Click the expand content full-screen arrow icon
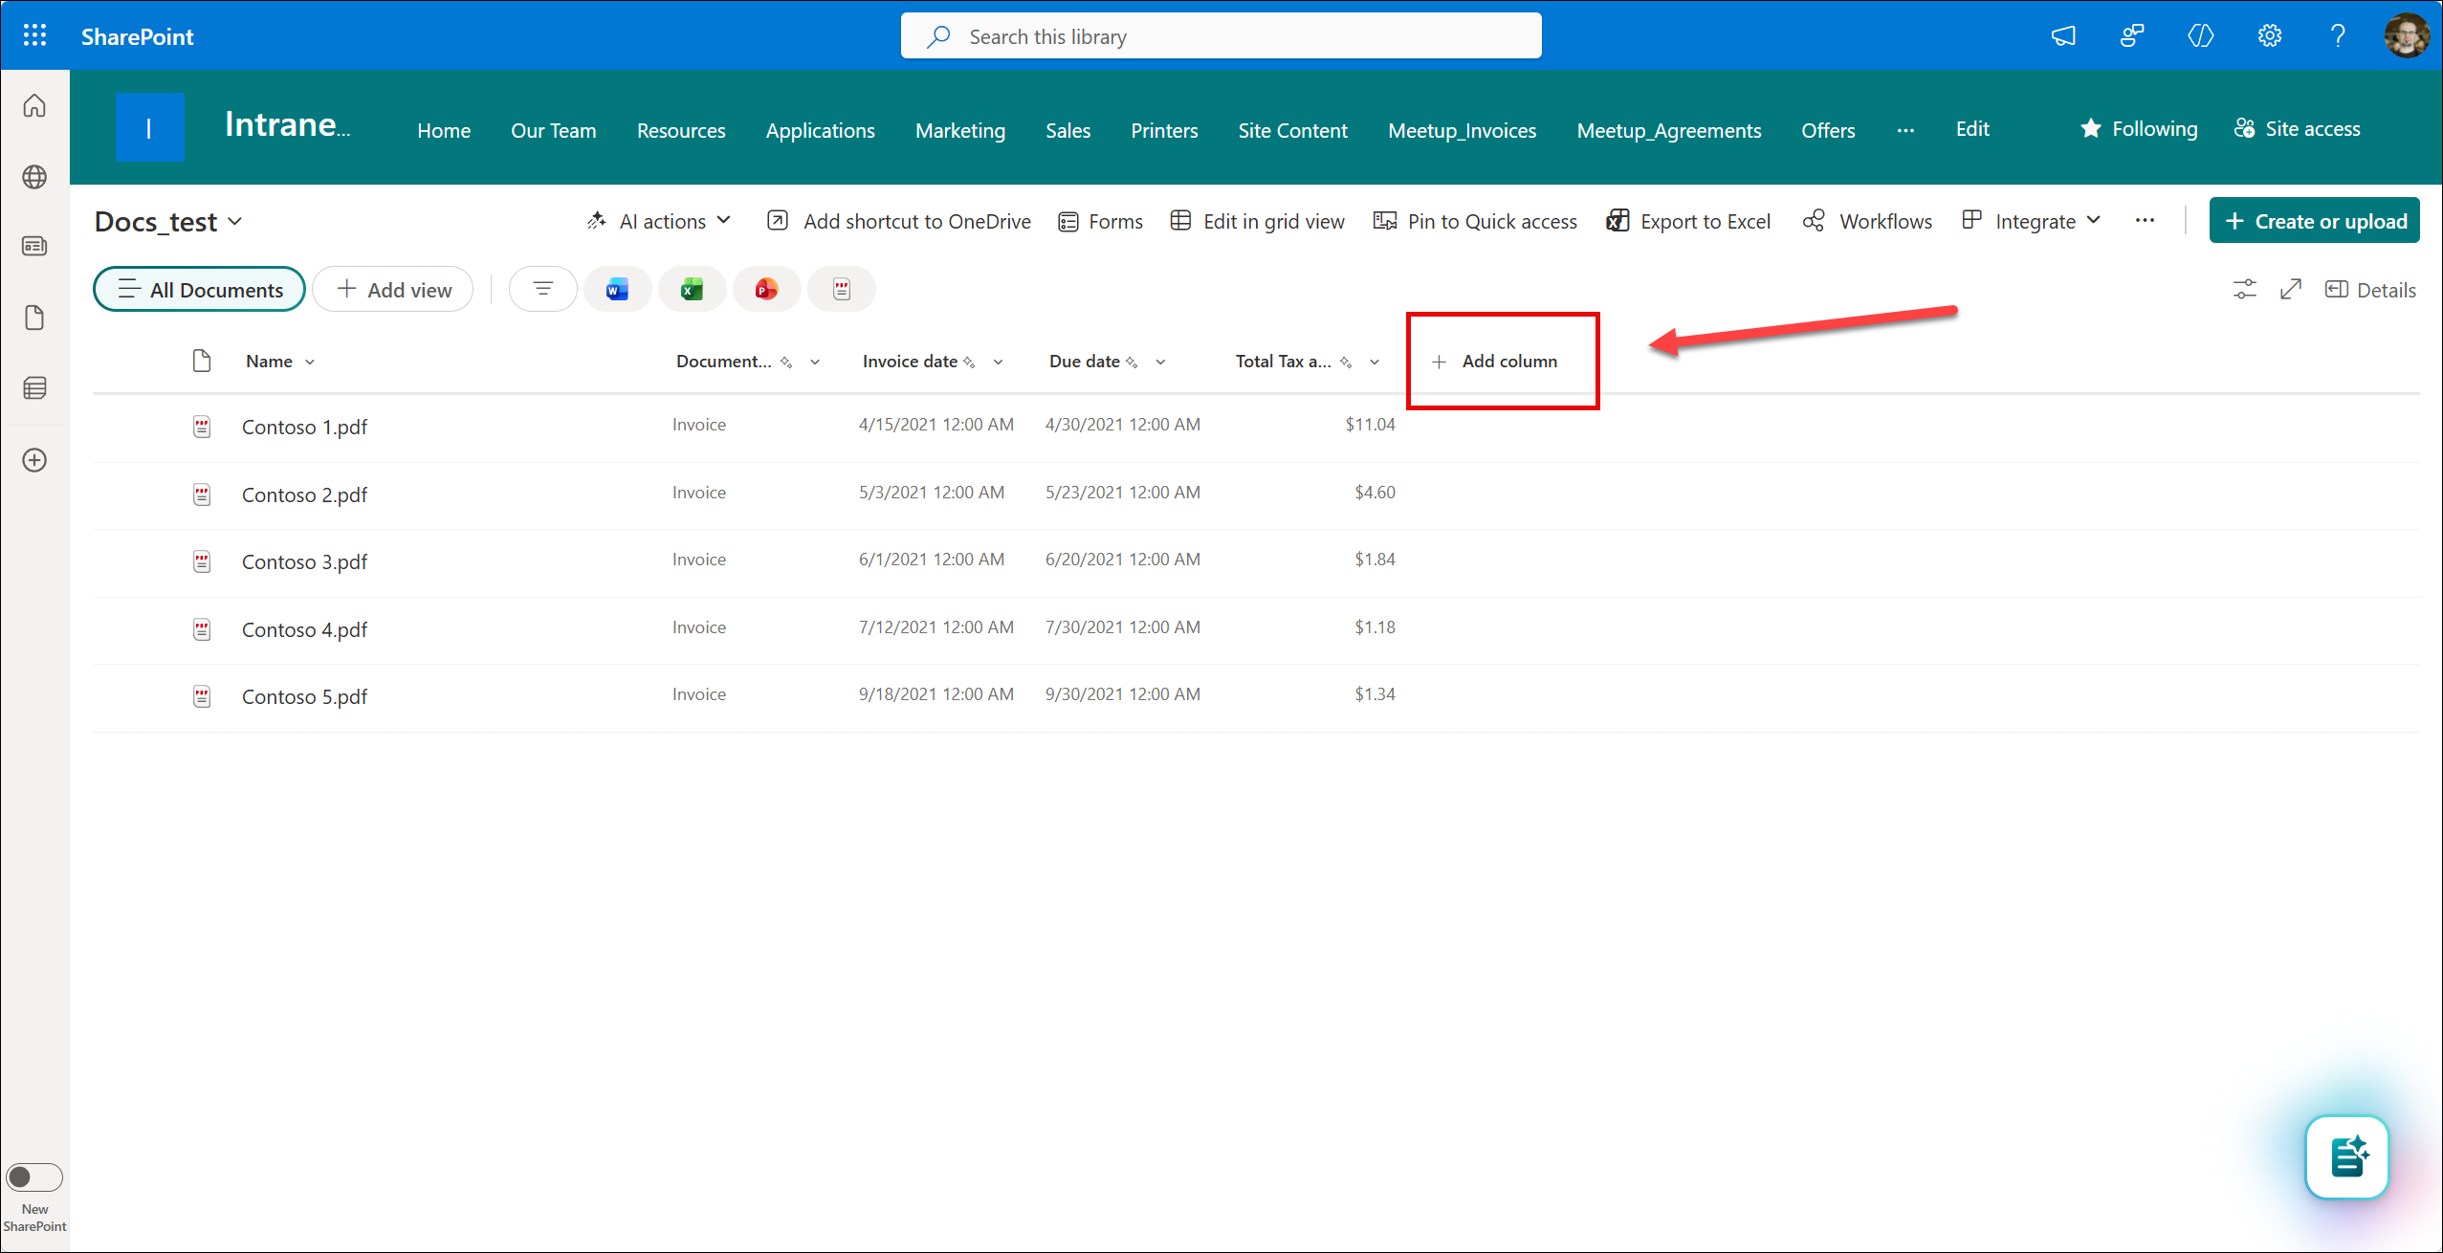The width and height of the screenshot is (2443, 1253). click(2290, 289)
